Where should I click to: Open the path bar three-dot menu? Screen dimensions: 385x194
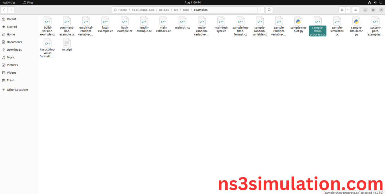click(261, 10)
